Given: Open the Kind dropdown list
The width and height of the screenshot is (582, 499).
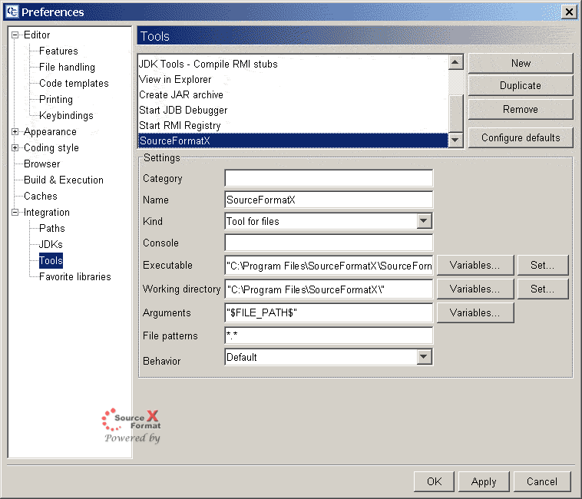Looking at the screenshot, I should tap(424, 221).
